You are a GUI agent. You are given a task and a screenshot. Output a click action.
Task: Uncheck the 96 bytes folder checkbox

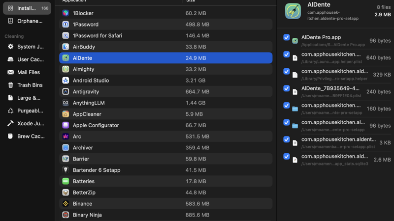click(287, 122)
